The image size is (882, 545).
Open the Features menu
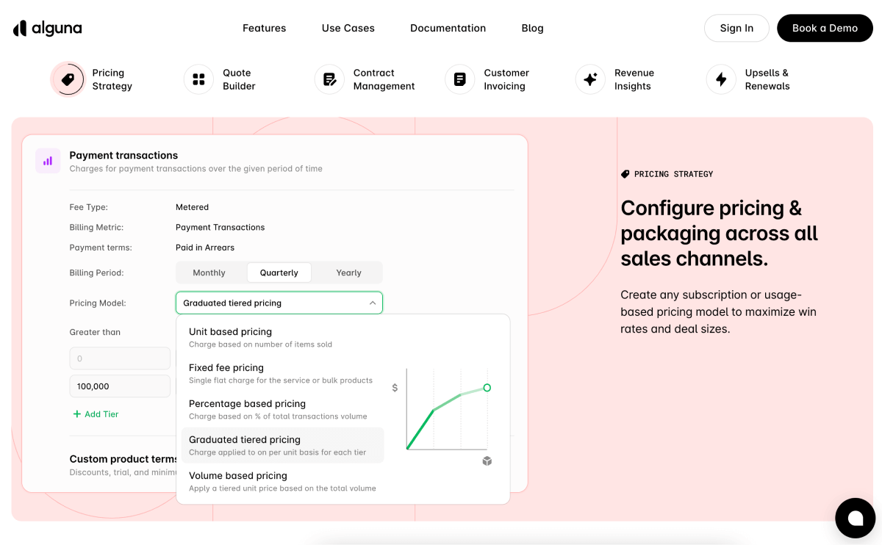click(x=264, y=28)
